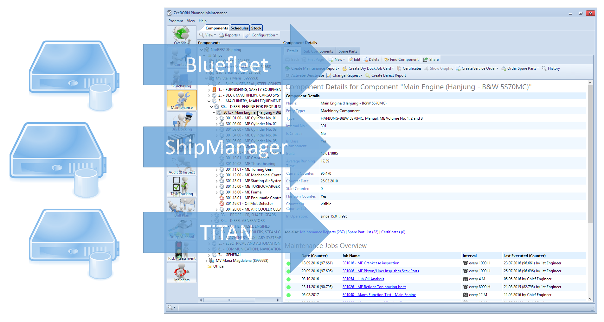This screenshot has width=604, height=322.
Task: Click the Delete component toolbar button
Action: click(371, 60)
